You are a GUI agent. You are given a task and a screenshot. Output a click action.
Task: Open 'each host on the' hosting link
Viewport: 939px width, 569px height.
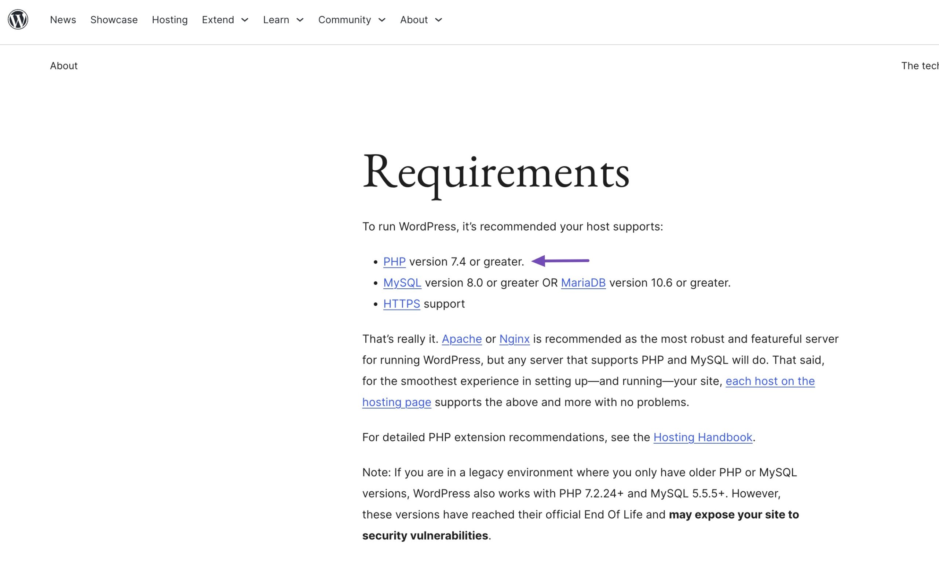(770, 381)
